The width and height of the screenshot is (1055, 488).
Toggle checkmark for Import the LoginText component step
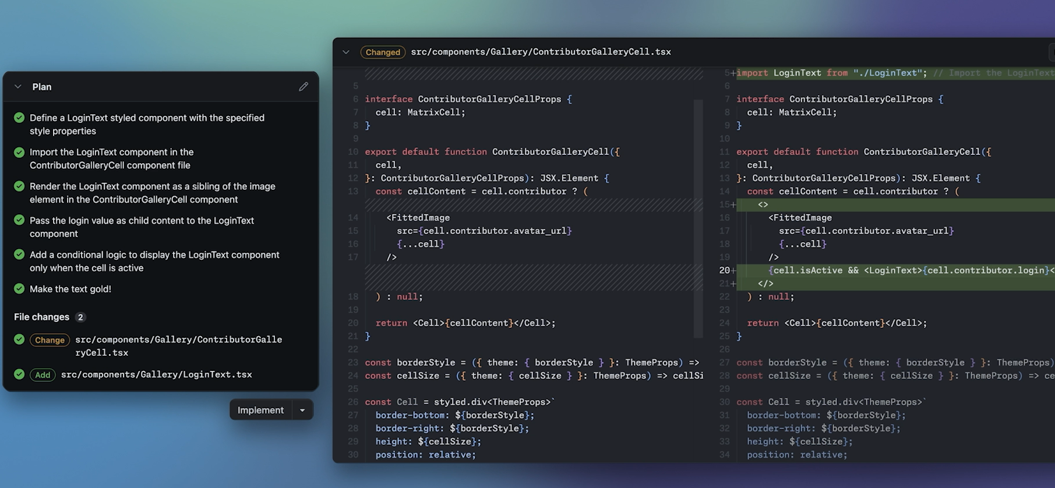pyautogui.click(x=19, y=152)
